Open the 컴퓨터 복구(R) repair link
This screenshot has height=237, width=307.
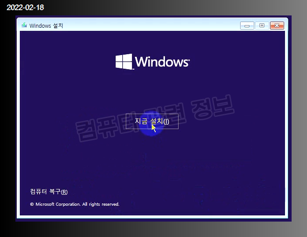pos(49,192)
